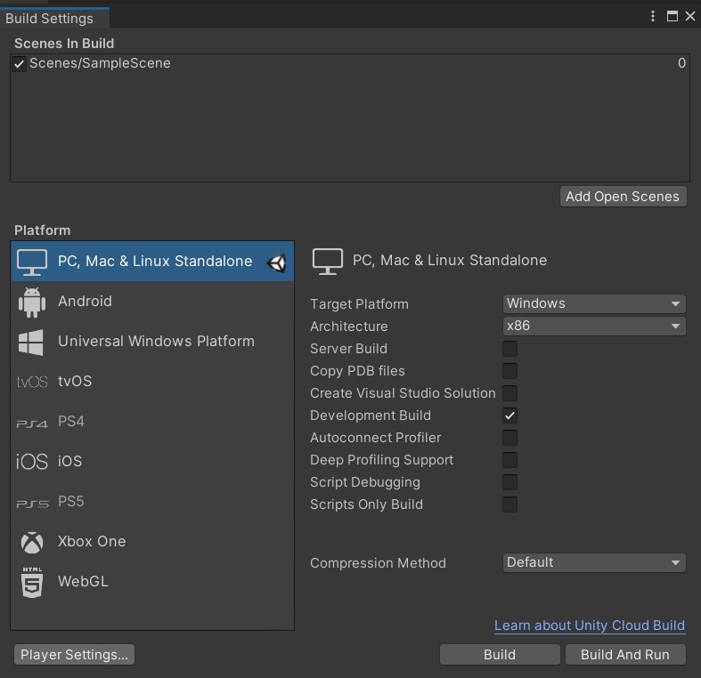Click the iOS logo icon
The image size is (701, 678).
tap(32, 462)
